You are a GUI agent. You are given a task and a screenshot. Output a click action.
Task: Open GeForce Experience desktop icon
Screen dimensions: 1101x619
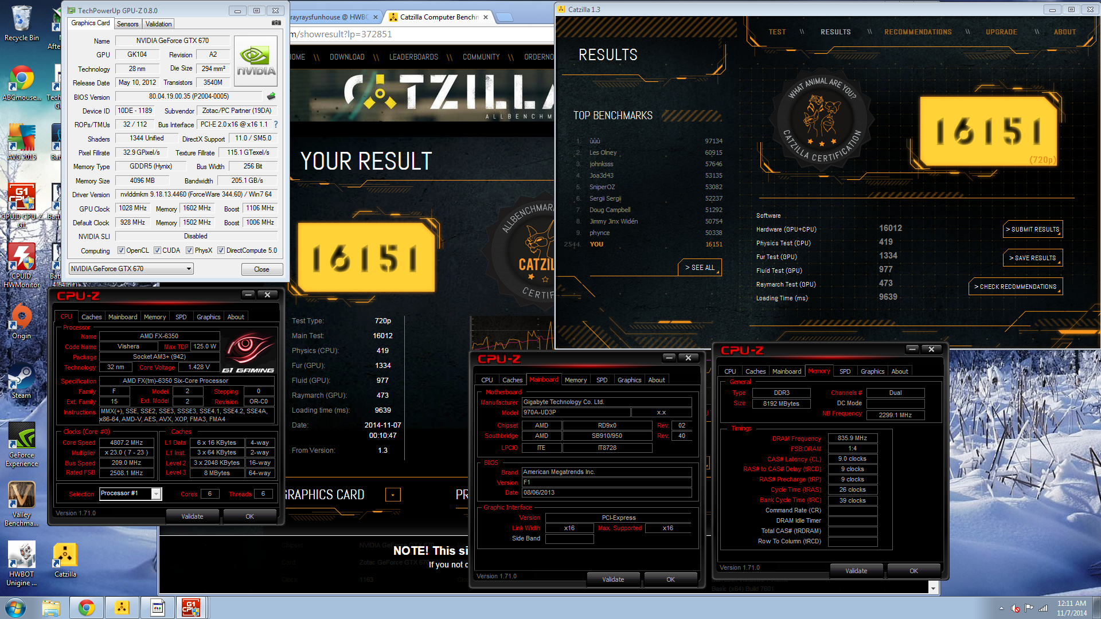(22, 444)
